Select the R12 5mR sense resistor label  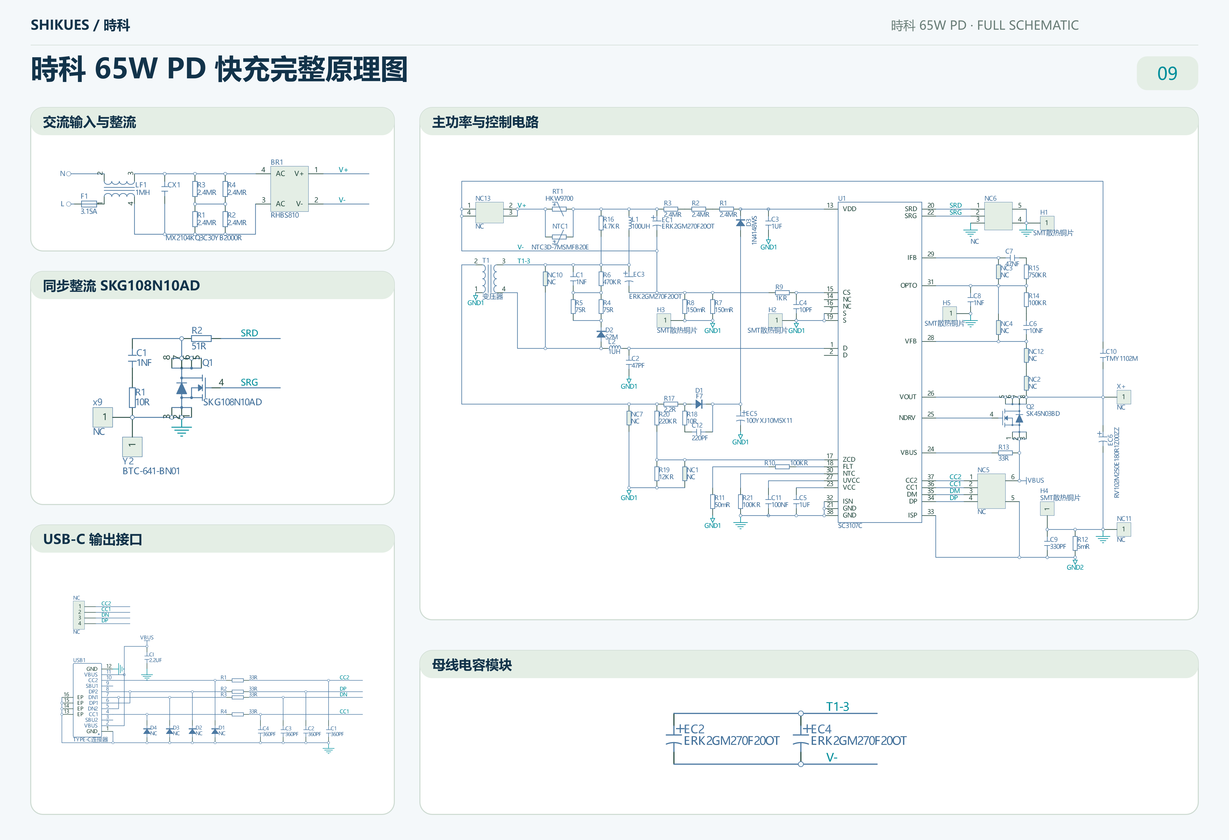click(1083, 543)
